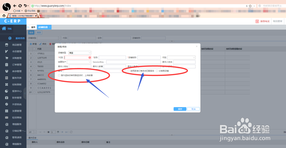This screenshot has height=148, width=286.
Task: Click the 推荐有奖 gift icon
Action: coord(257,21)
